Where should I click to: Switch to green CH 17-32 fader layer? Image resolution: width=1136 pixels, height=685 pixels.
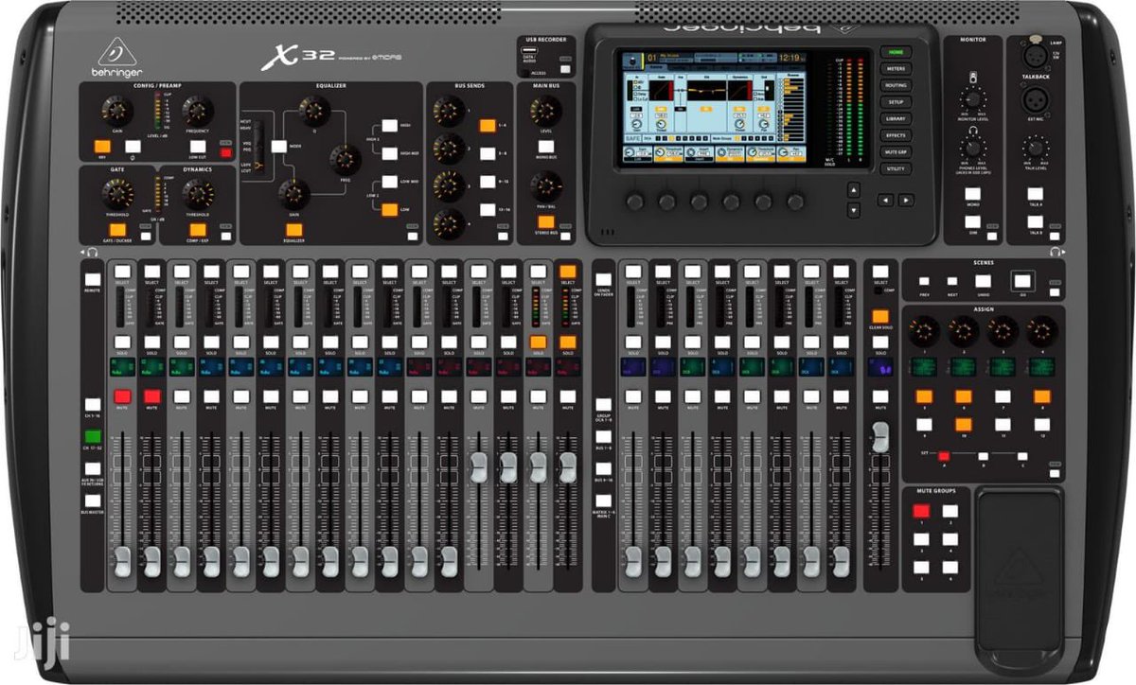91,436
